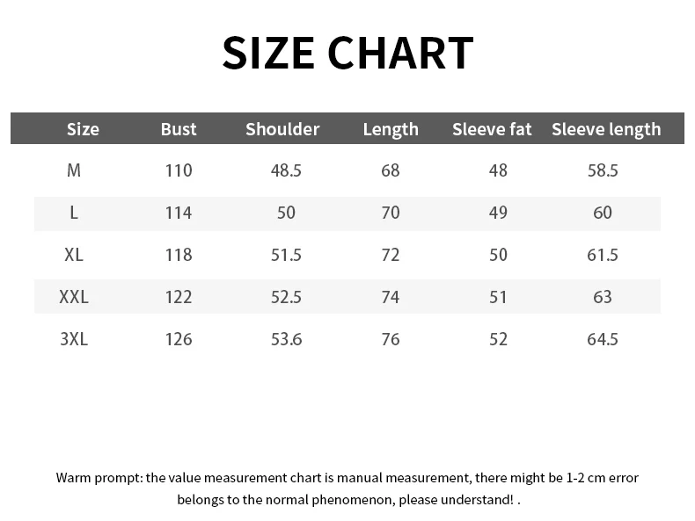Click bust value 126 for 3XL
Image resolution: width=695 pixels, height=521 pixels.
(179, 339)
